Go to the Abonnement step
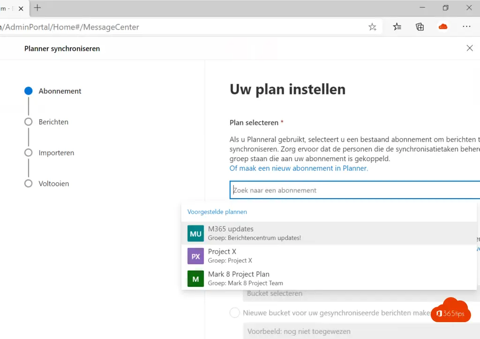Screen dimensions: 480x339 point(60,91)
